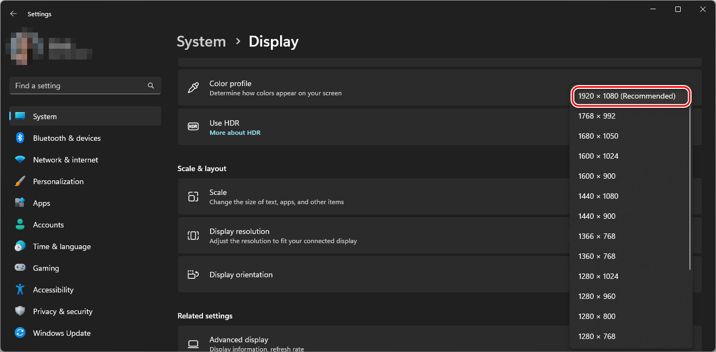The image size is (716, 352).
Task: Click the Find a setting search box
Action: 79,86
